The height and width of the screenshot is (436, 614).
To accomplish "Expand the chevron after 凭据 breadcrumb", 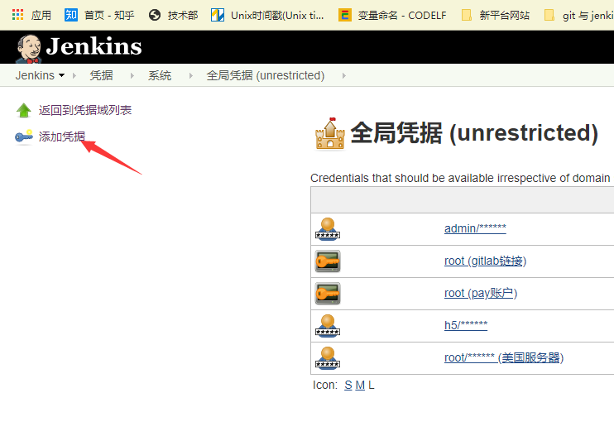I will 132,75.
